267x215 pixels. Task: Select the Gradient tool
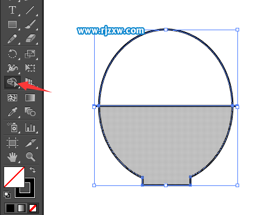click(30, 98)
